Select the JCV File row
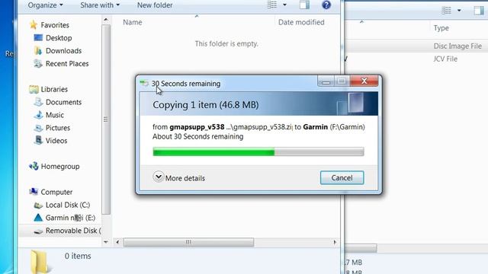 click(416, 59)
